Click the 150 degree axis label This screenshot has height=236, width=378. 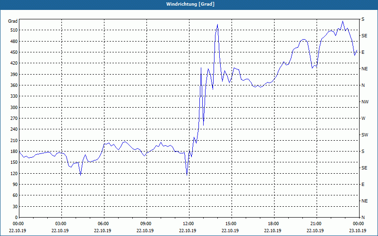(14, 162)
